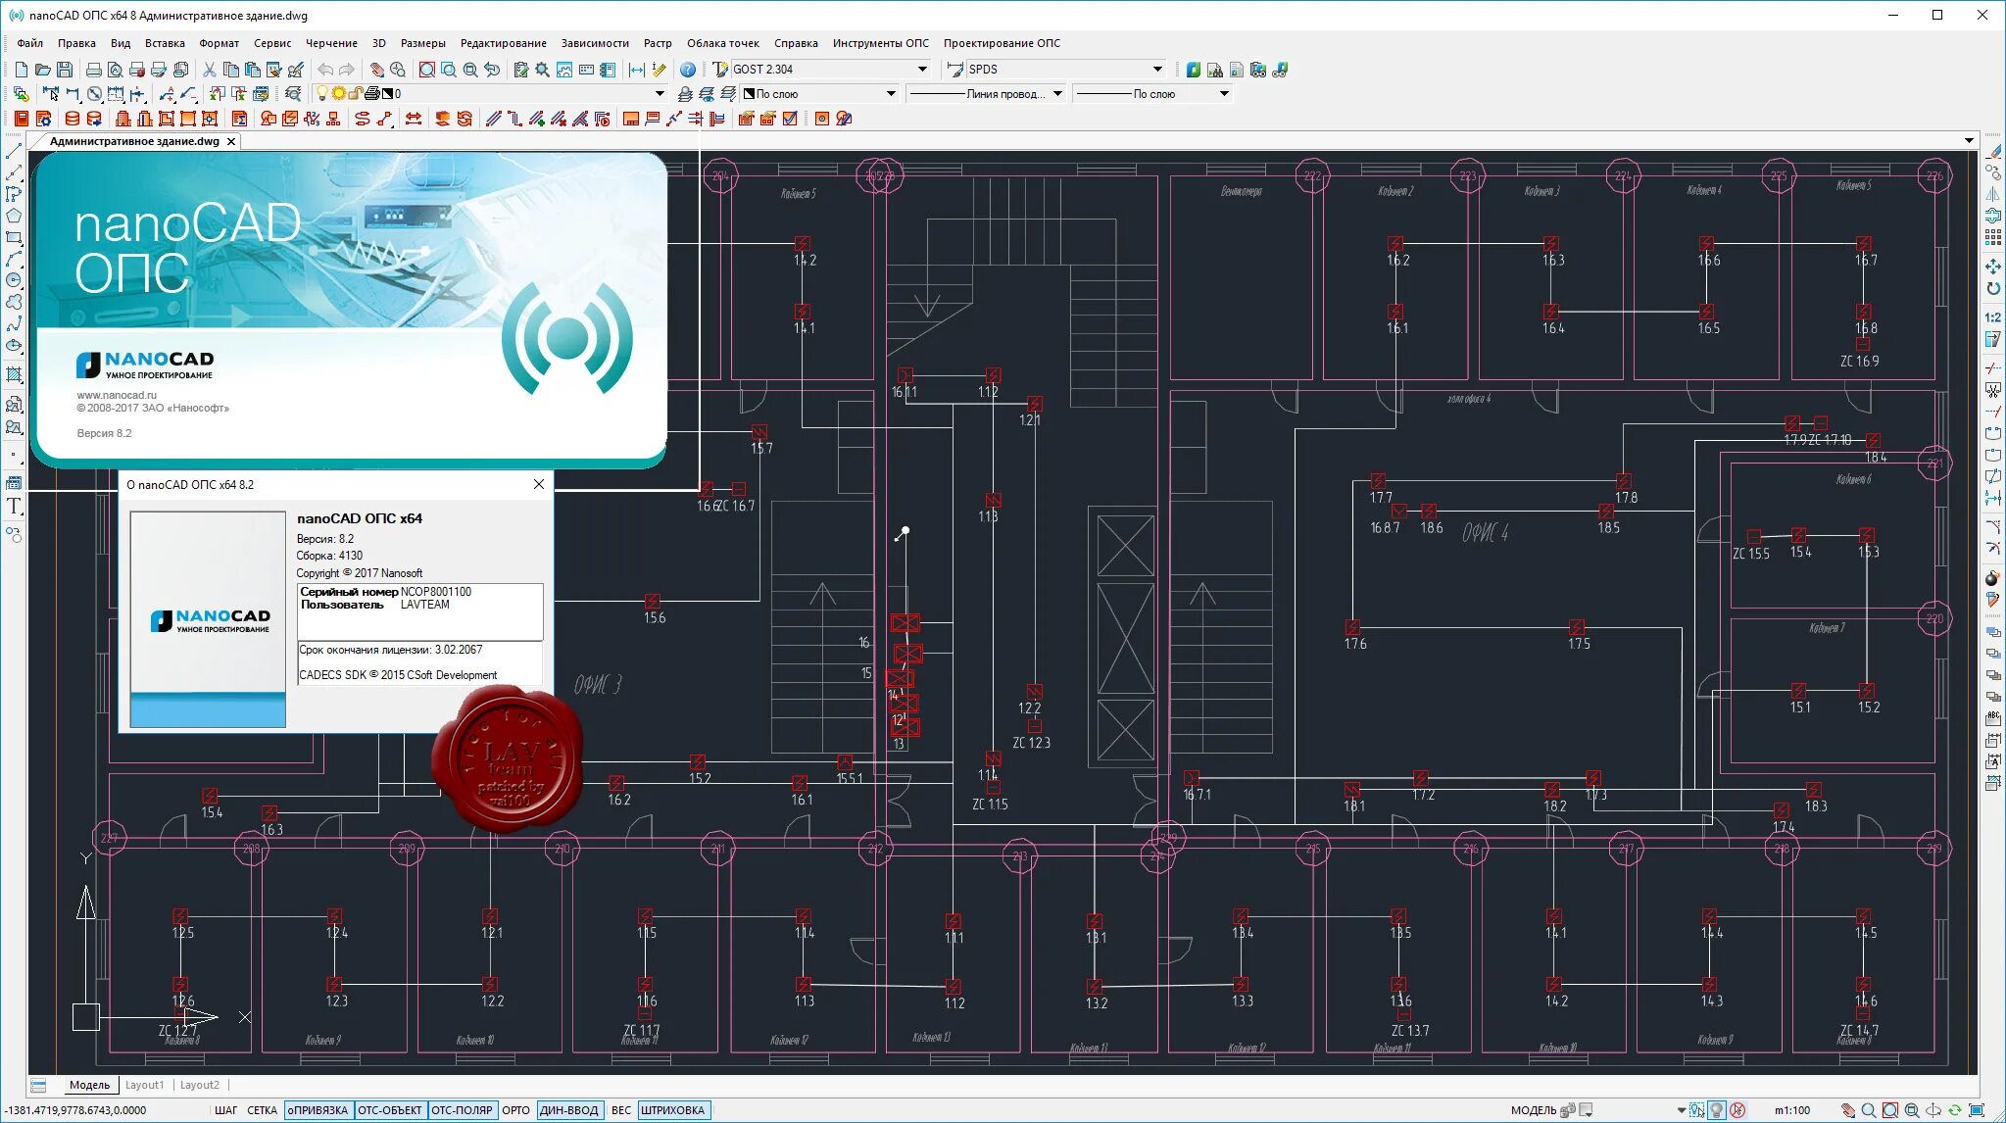The width and height of the screenshot is (2006, 1123).
Task: Switch to the Layout1 tab
Action: [145, 1085]
